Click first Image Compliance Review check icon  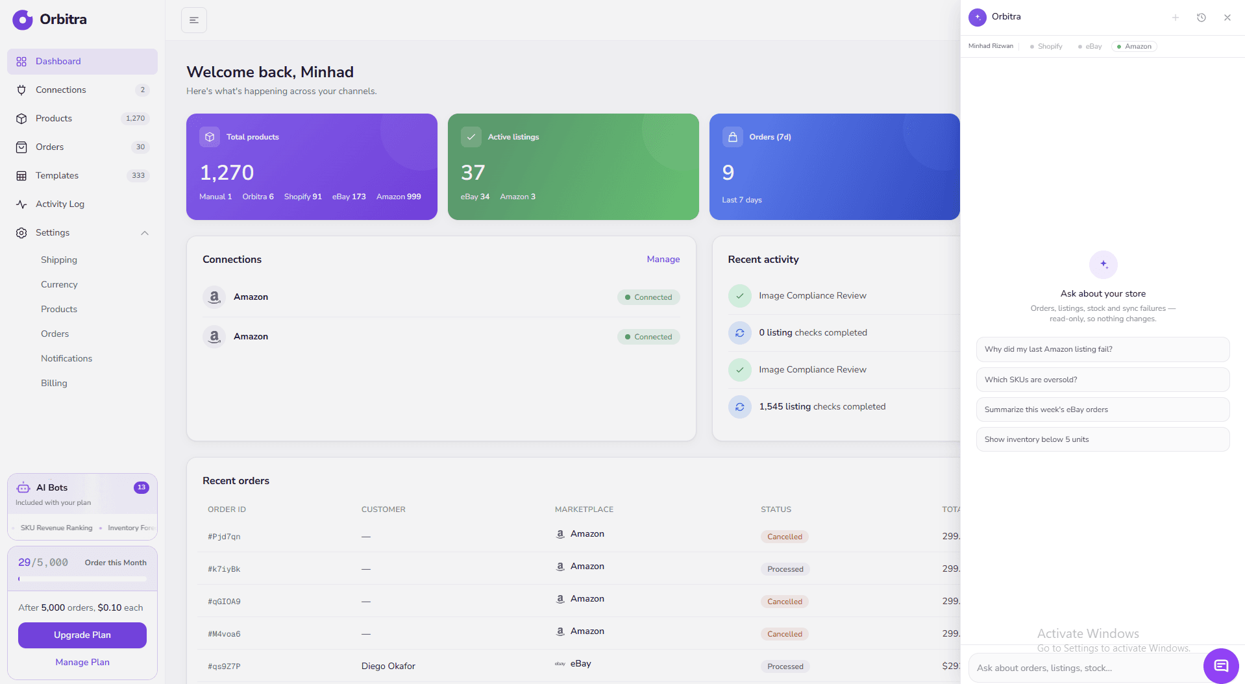[740, 296]
